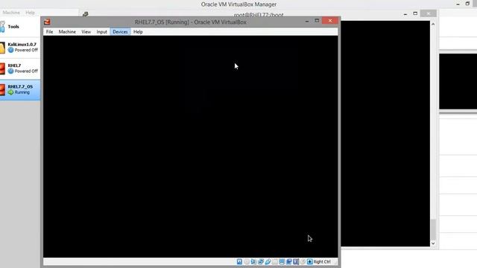Click the hard disk activity status icon
This screenshot has width=477, height=268.
(239, 261)
